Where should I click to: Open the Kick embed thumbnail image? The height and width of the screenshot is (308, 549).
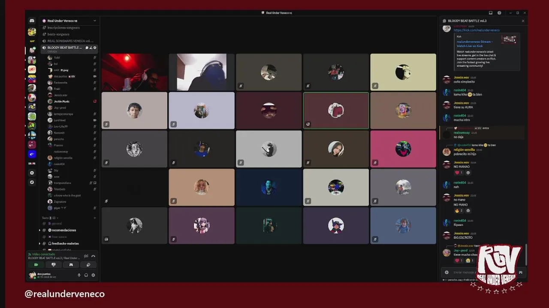tap(510, 39)
